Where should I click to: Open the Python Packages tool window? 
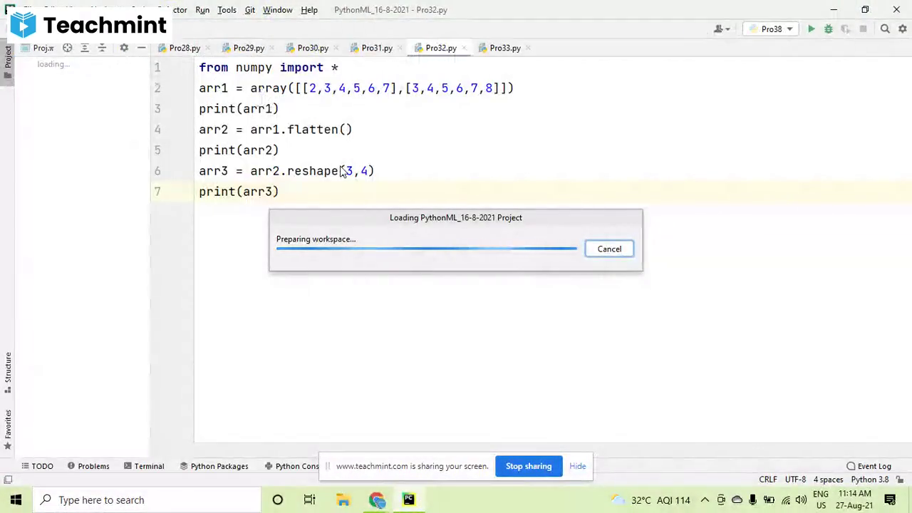tap(214, 466)
